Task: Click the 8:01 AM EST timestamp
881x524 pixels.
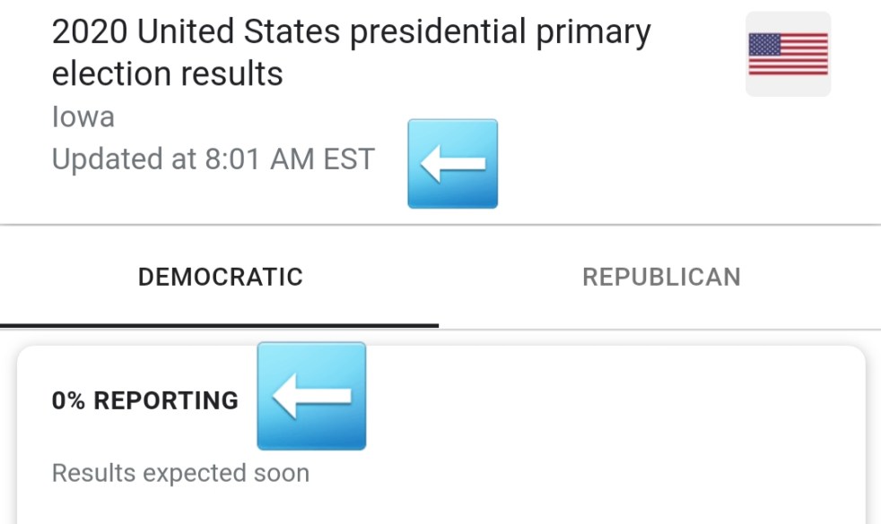Action: pos(289,159)
